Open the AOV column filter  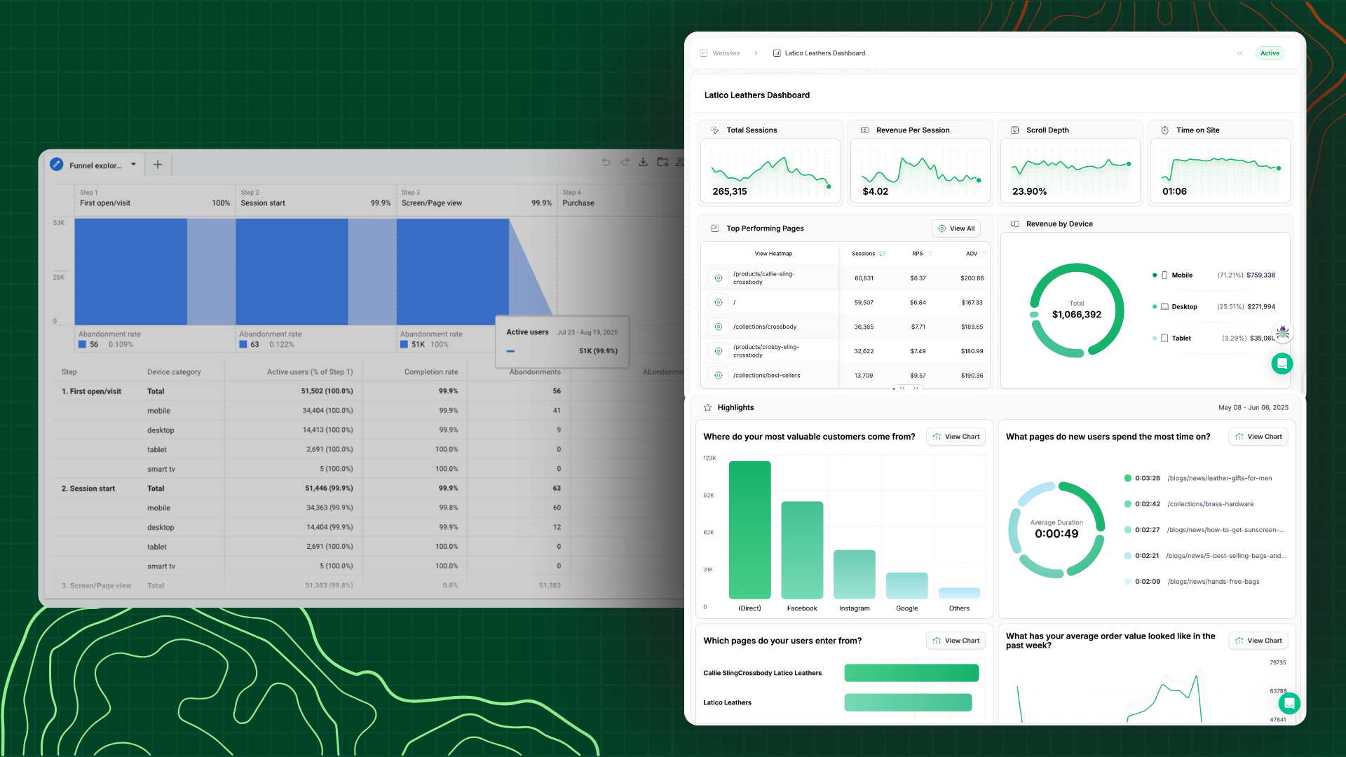(x=984, y=254)
